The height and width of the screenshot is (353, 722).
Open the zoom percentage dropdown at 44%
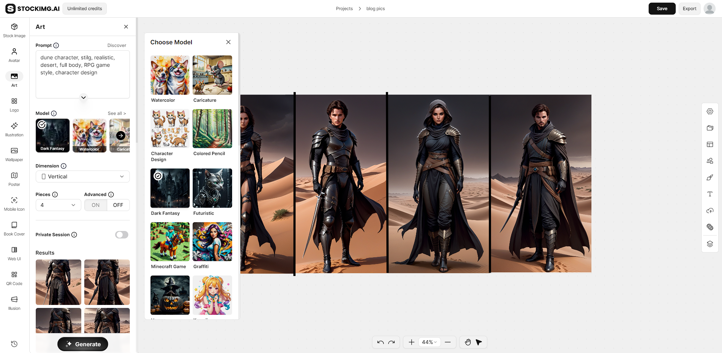pyautogui.click(x=429, y=342)
